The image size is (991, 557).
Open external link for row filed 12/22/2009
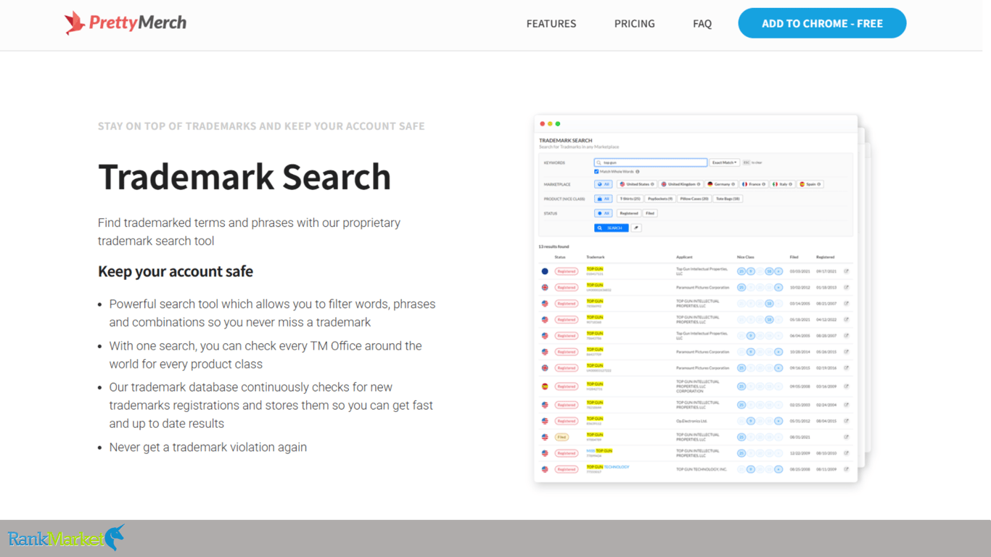846,453
